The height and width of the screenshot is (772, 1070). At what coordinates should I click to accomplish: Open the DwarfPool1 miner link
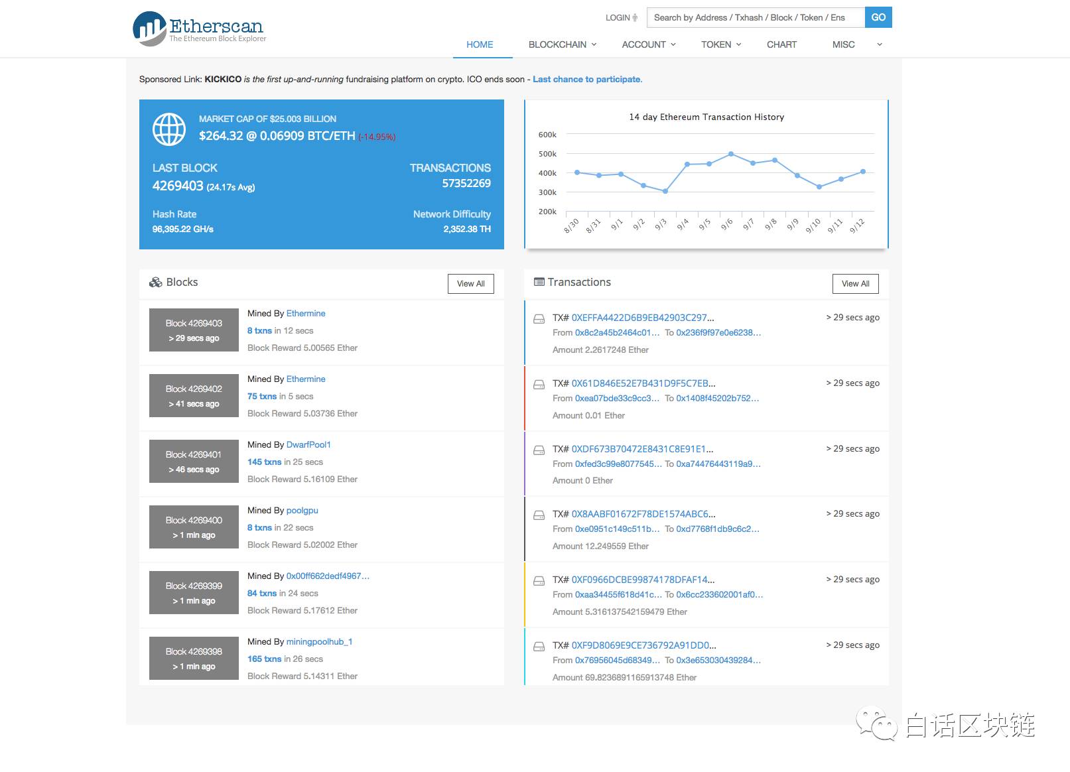(x=308, y=444)
